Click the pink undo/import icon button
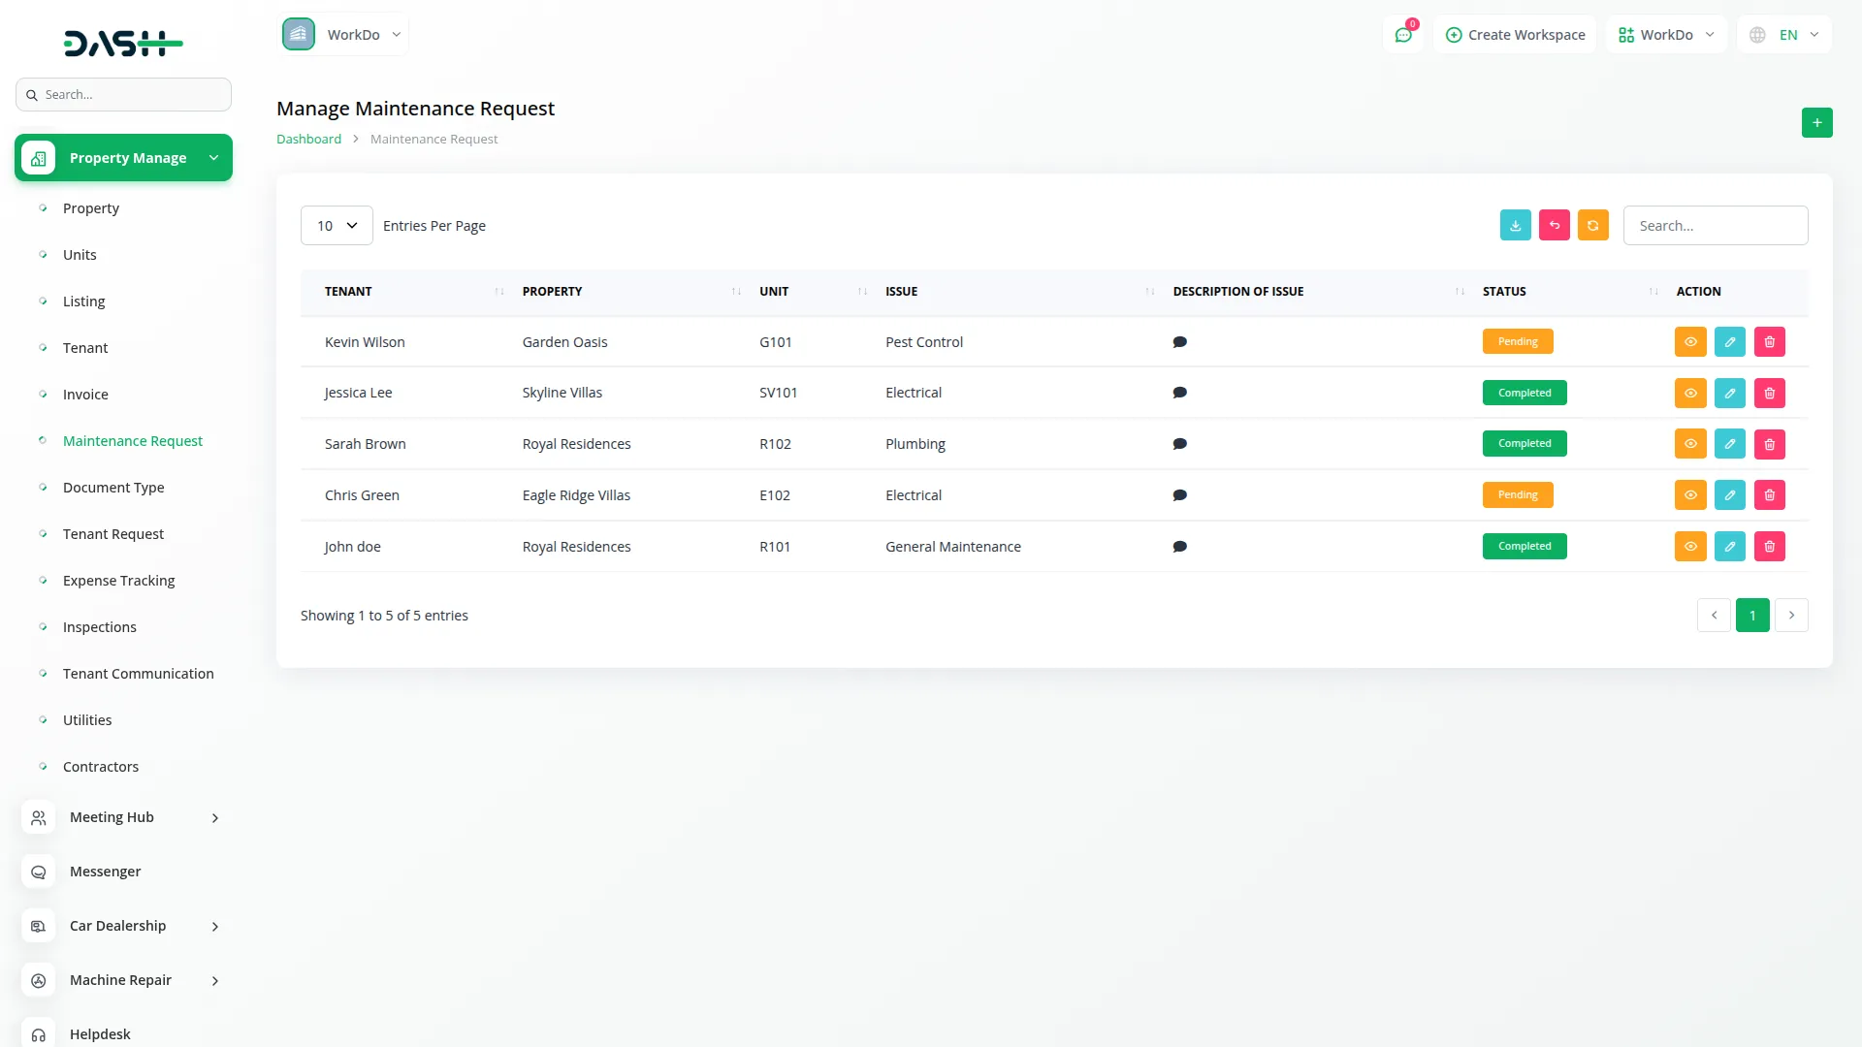The height and width of the screenshot is (1047, 1862). tap(1554, 225)
